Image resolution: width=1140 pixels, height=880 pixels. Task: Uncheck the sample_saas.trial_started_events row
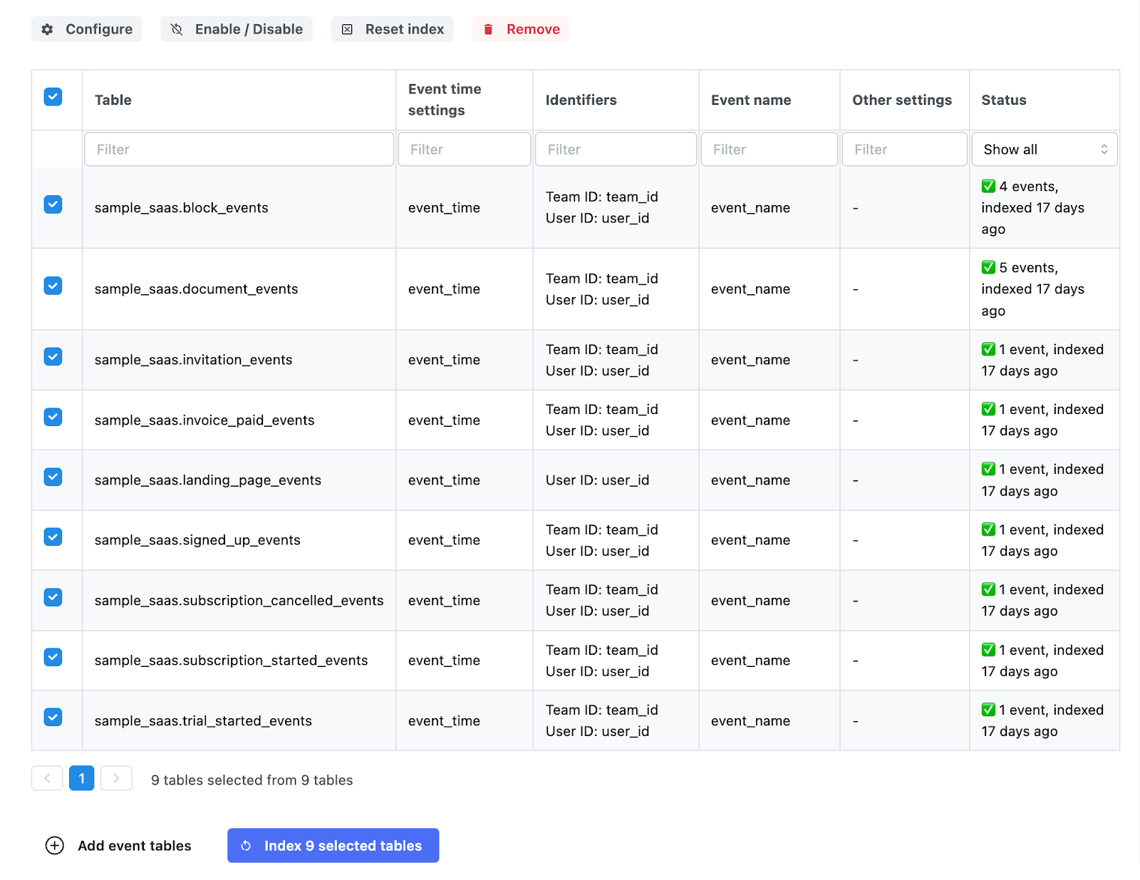coord(53,717)
